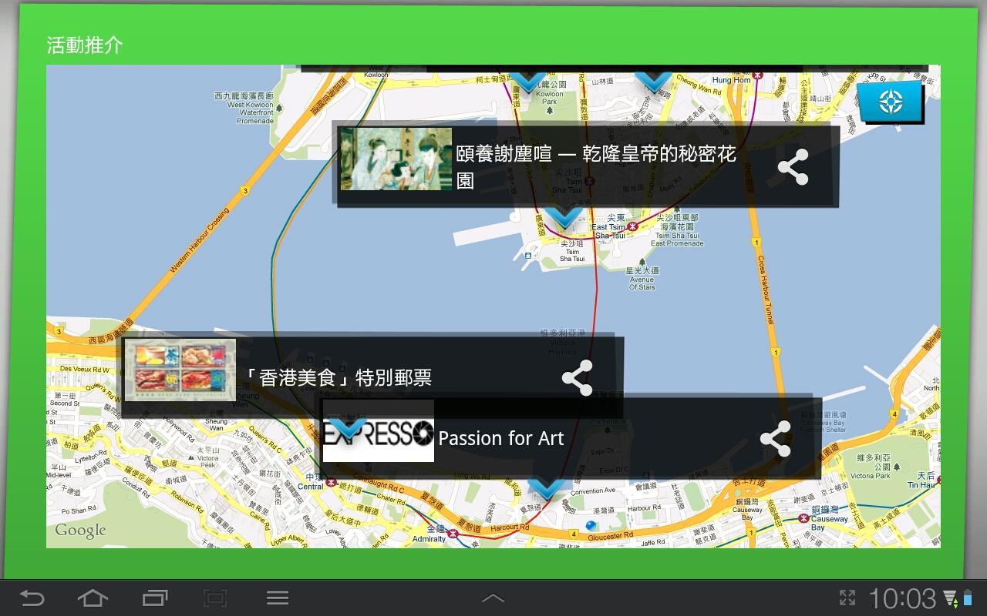
Task: Open Recent Apps from the navigation bar
Action: pos(154,598)
